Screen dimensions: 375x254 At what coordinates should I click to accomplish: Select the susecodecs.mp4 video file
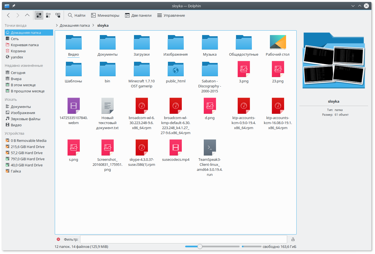[x=176, y=147]
